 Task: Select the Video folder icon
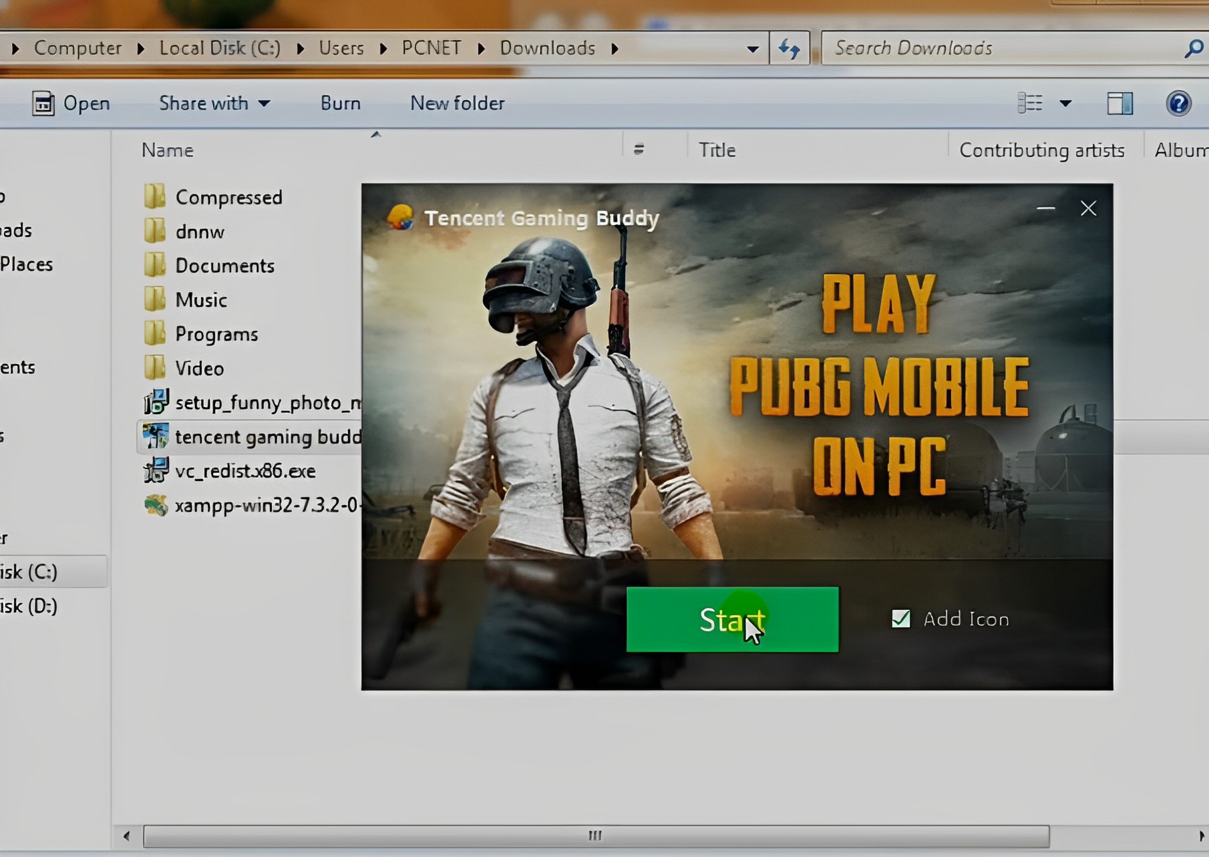pyautogui.click(x=155, y=367)
